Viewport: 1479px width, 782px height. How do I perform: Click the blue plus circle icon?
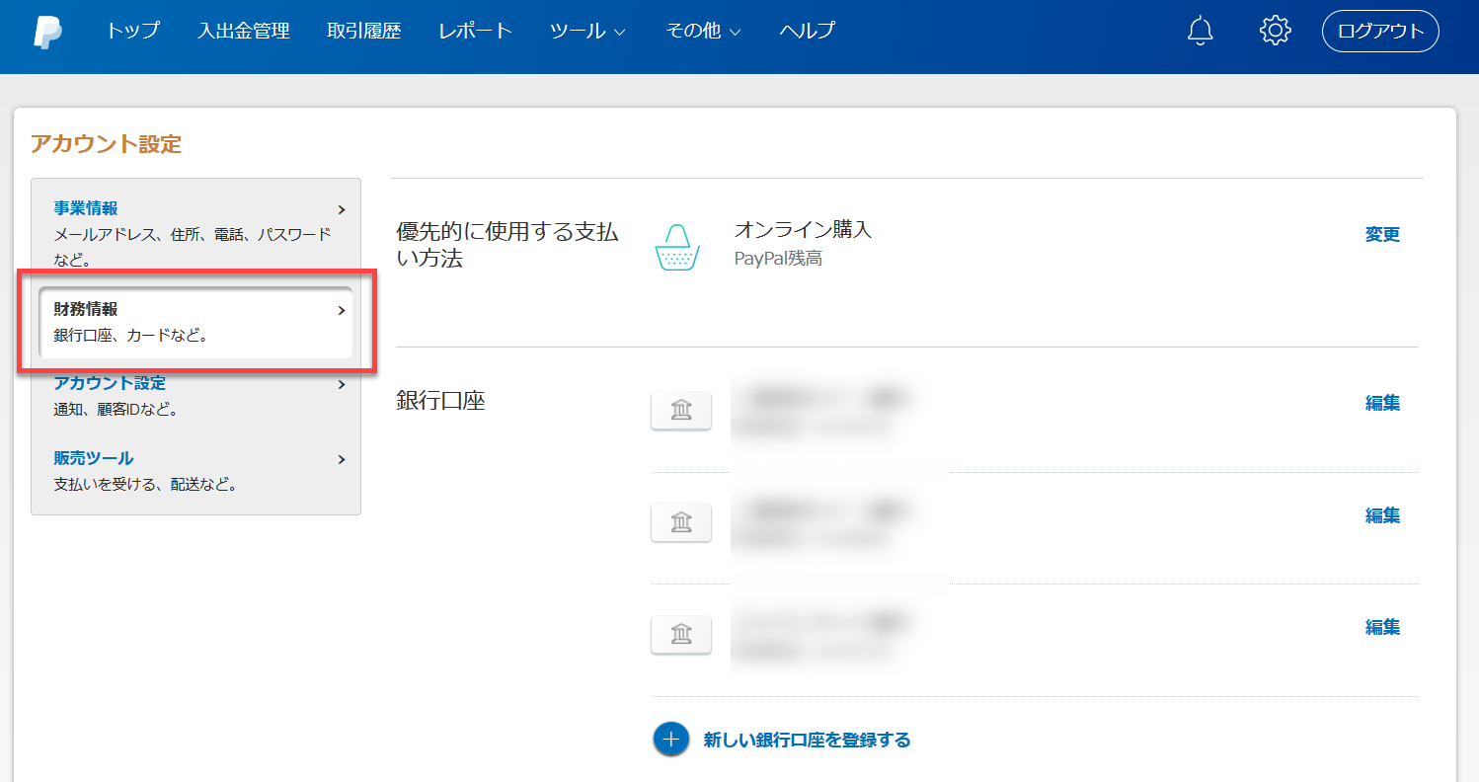pos(670,740)
